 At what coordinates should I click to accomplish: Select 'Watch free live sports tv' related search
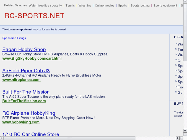[x=45, y=6]
